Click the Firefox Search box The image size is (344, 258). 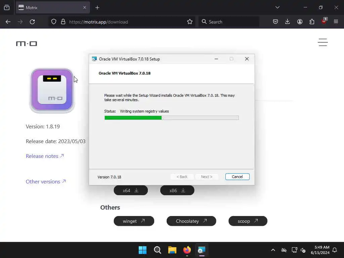pyautogui.click(x=229, y=22)
